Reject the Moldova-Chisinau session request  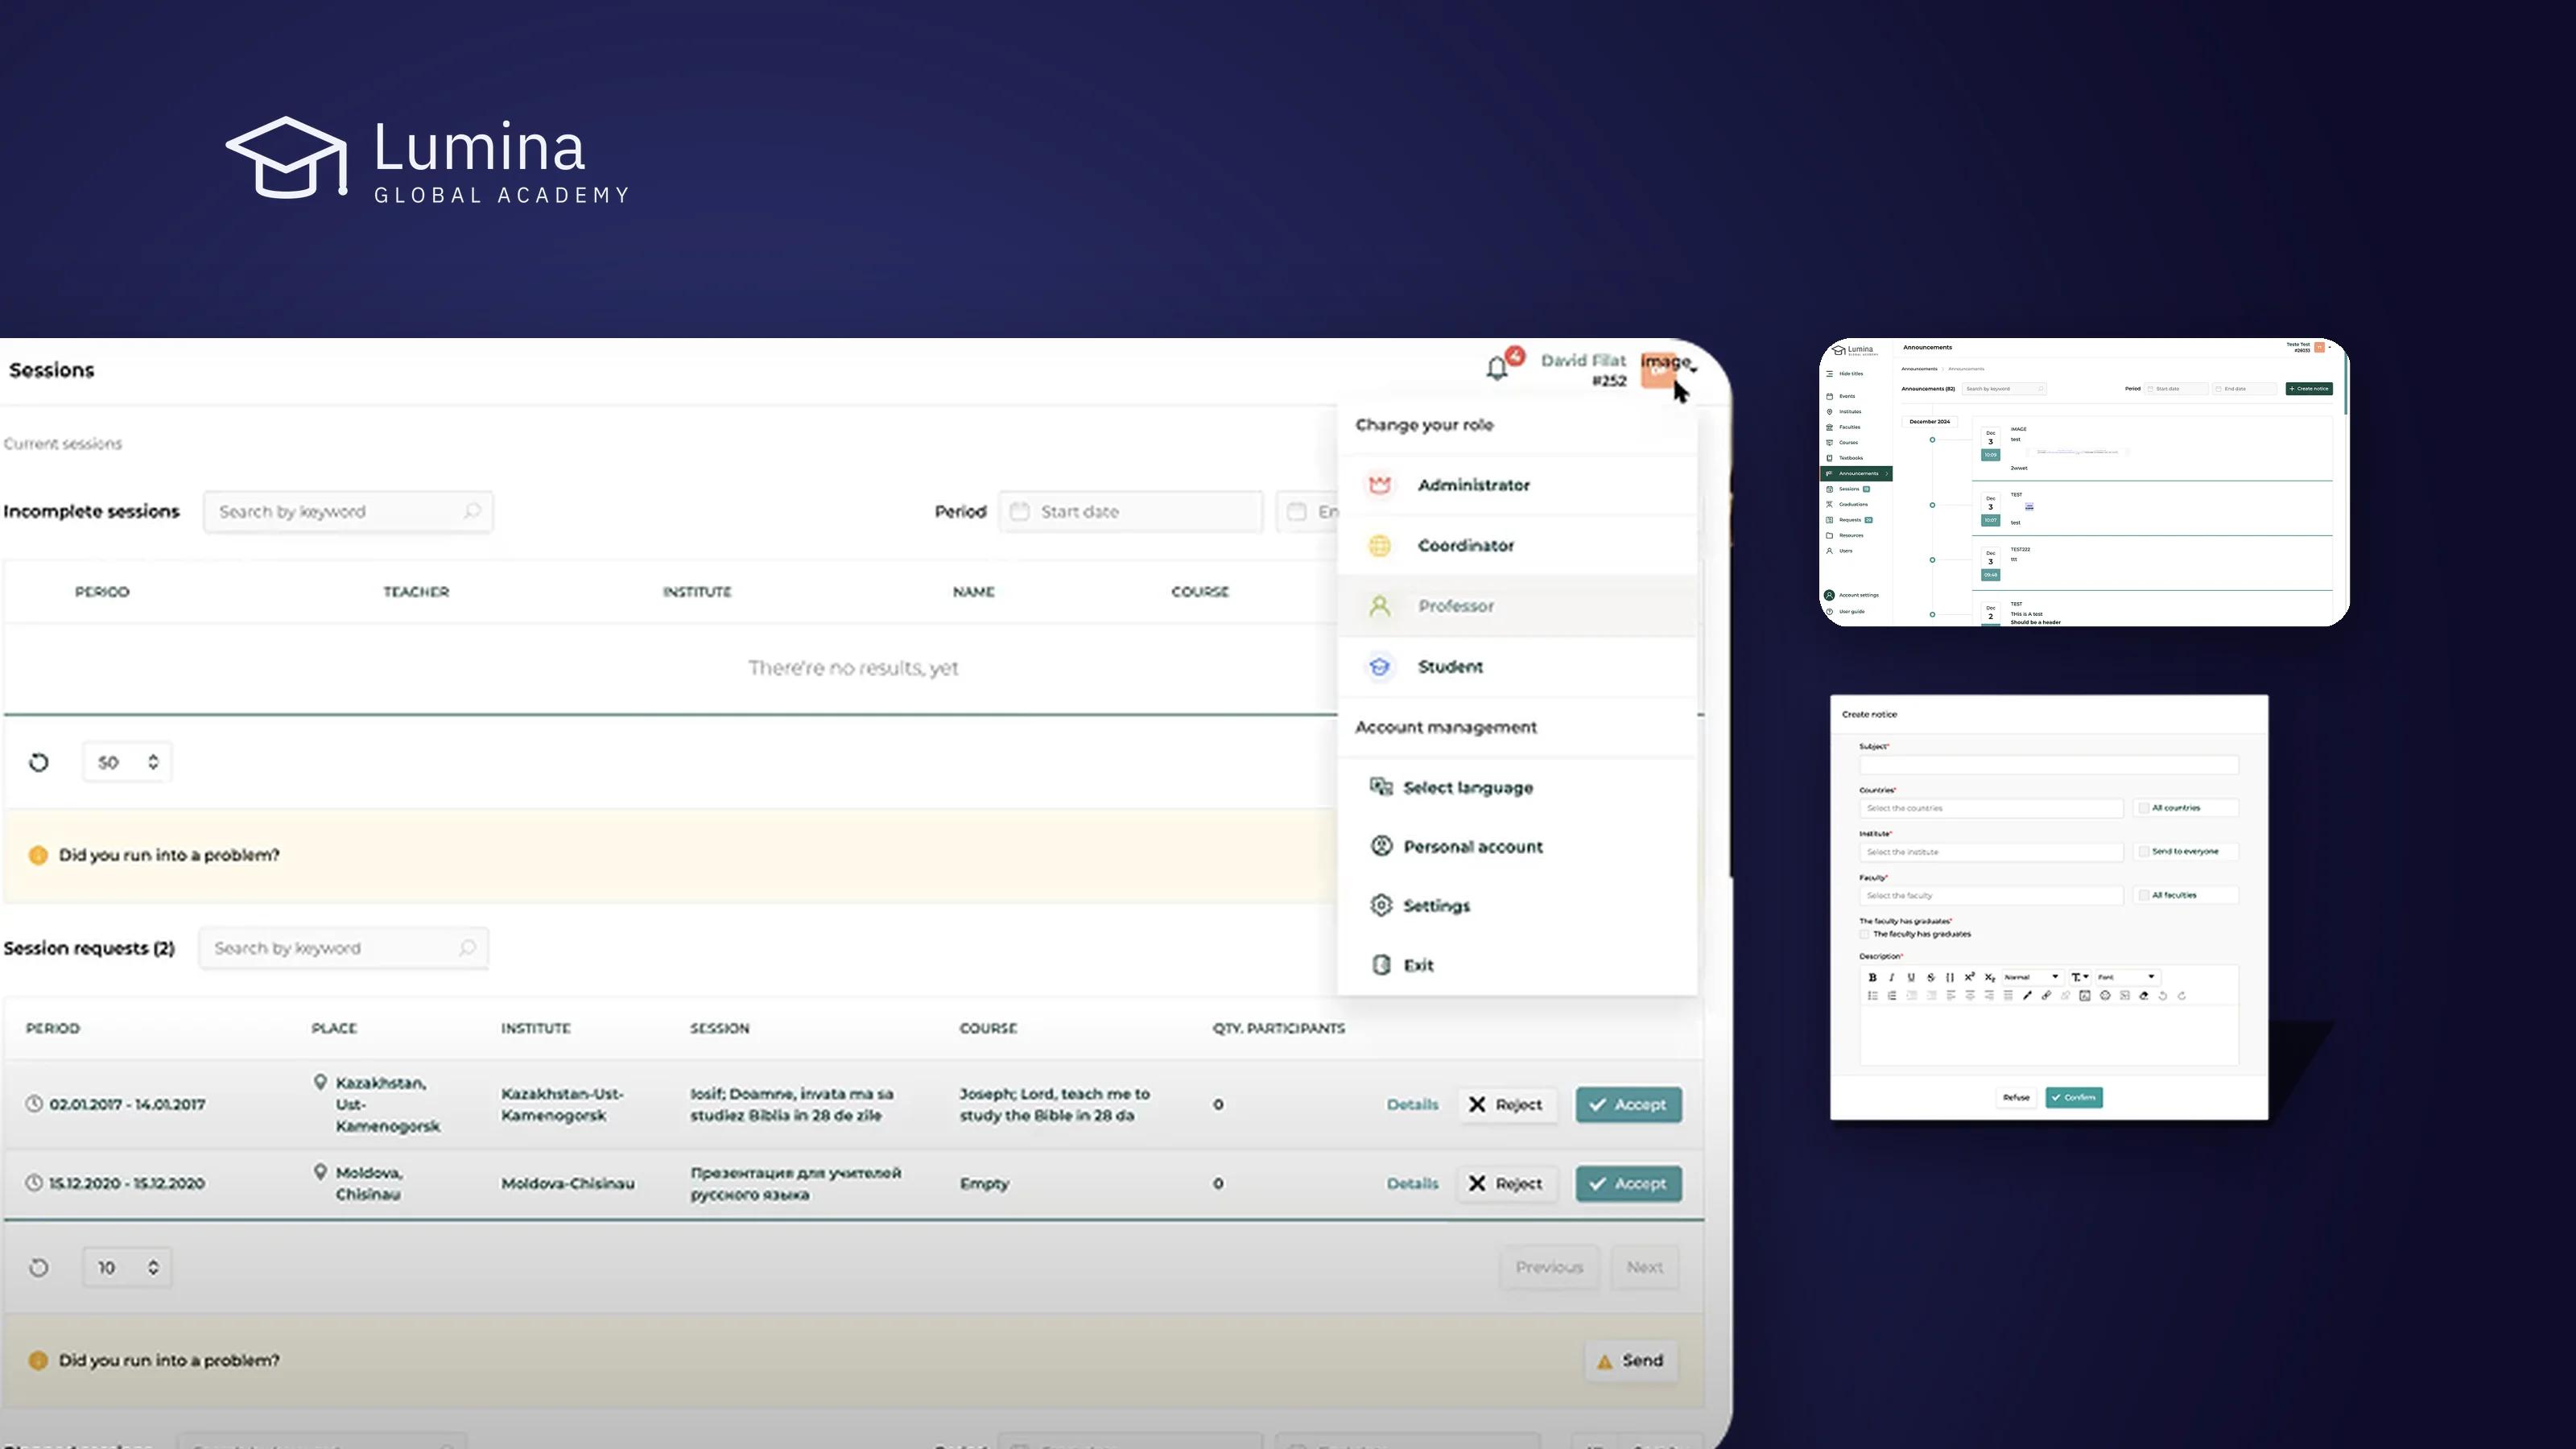1506,1183
